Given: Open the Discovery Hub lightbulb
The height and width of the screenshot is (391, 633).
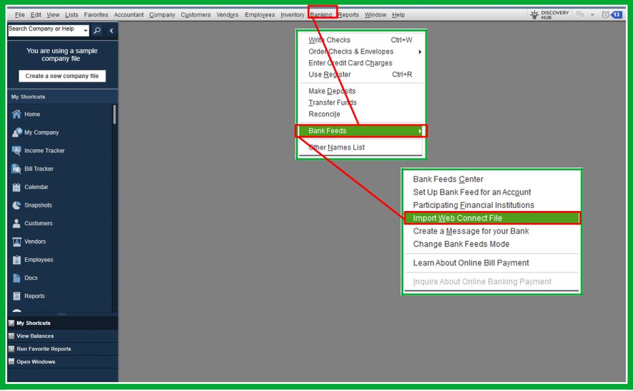Looking at the screenshot, I should pyautogui.click(x=535, y=15).
